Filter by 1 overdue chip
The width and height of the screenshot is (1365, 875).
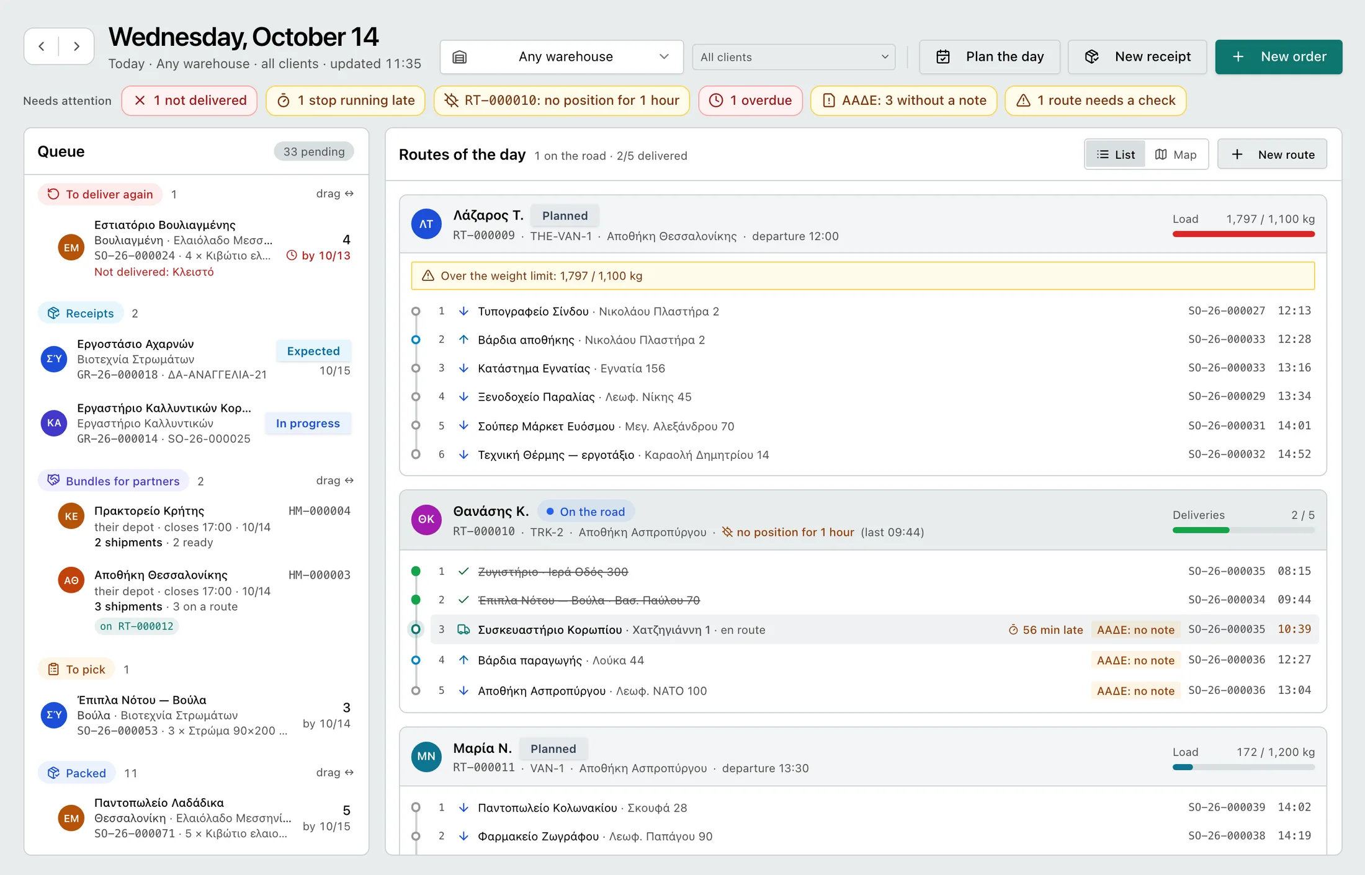click(x=751, y=100)
